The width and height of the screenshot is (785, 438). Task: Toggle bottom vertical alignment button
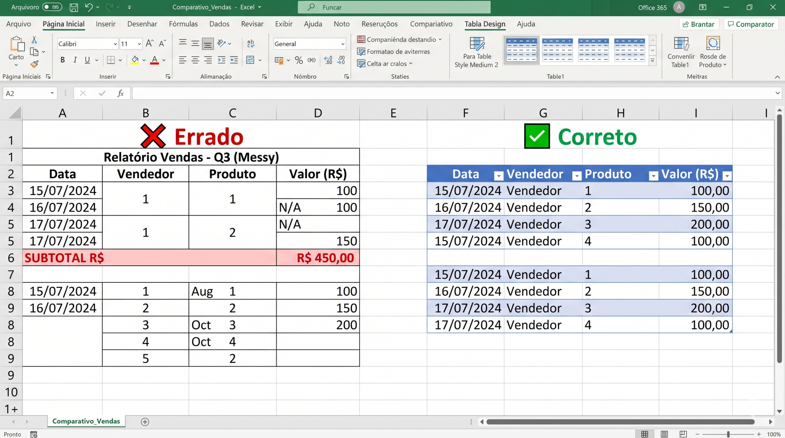point(208,44)
